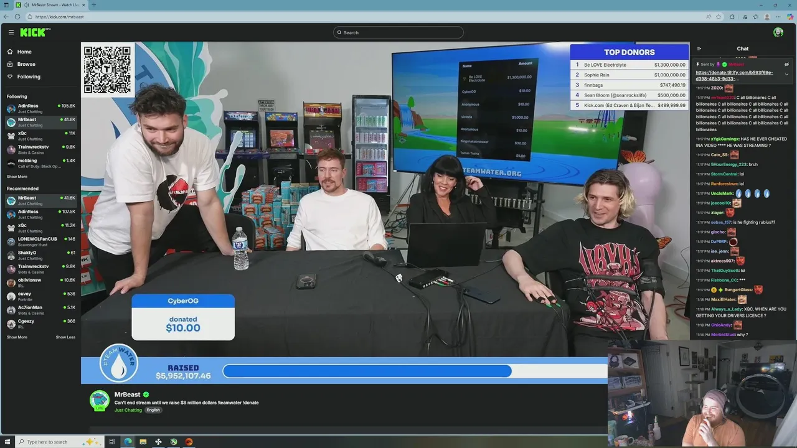This screenshot has width=797, height=448.
Task: Show More under the Following list
Action: click(x=17, y=177)
